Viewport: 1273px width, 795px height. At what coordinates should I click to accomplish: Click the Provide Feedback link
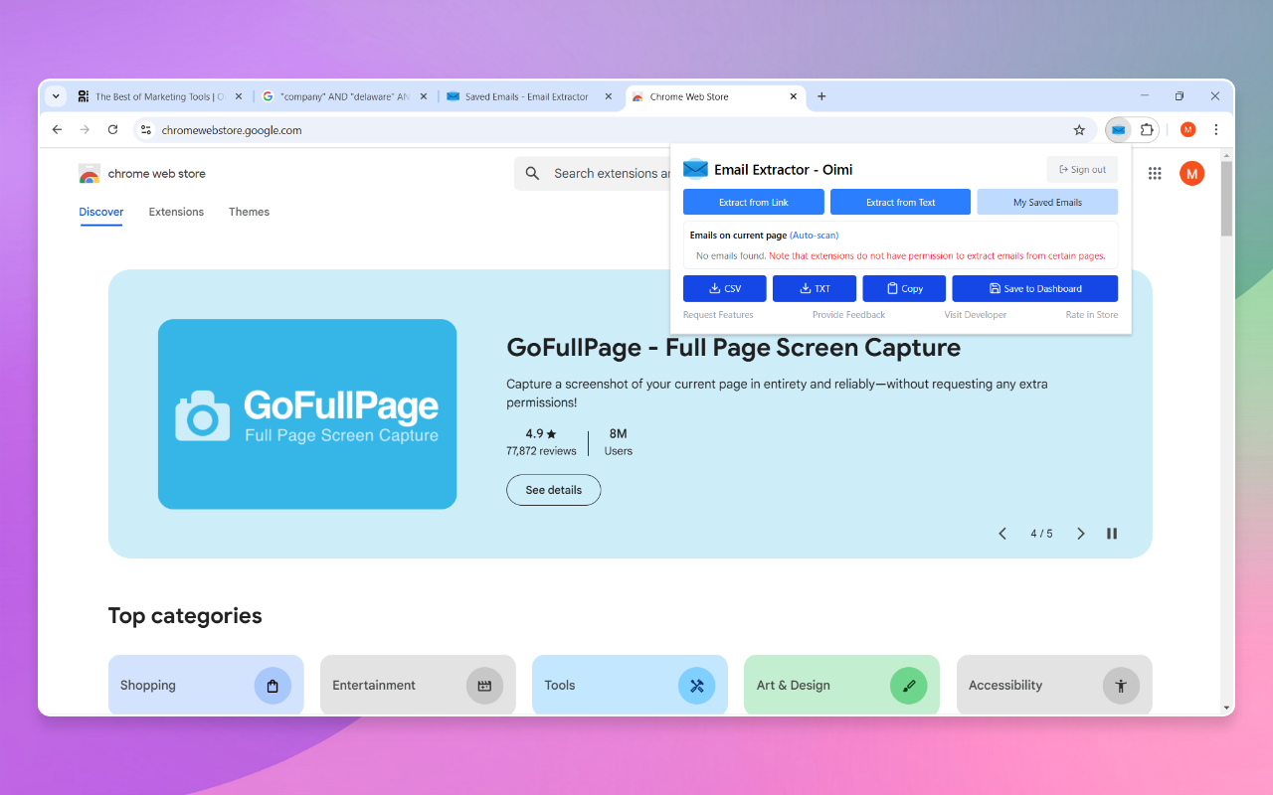tap(848, 315)
